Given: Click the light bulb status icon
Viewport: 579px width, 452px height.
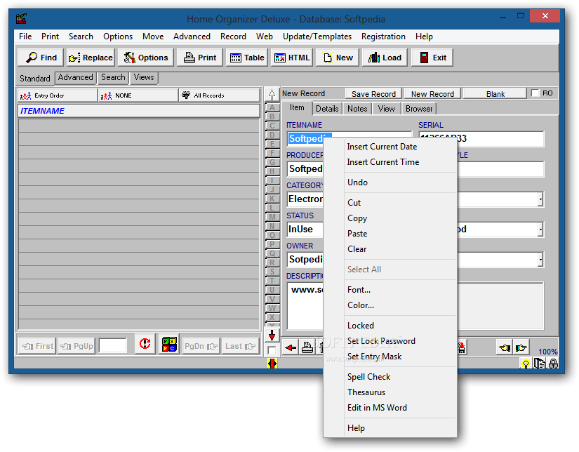Looking at the screenshot, I should tap(526, 364).
